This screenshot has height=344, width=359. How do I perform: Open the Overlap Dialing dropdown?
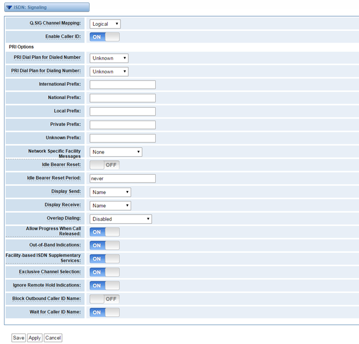[x=121, y=219]
